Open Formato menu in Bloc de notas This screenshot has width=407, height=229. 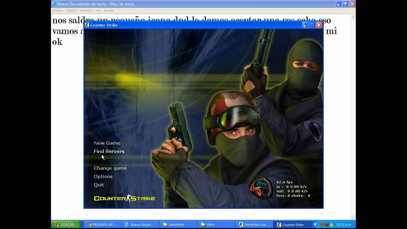[86, 10]
